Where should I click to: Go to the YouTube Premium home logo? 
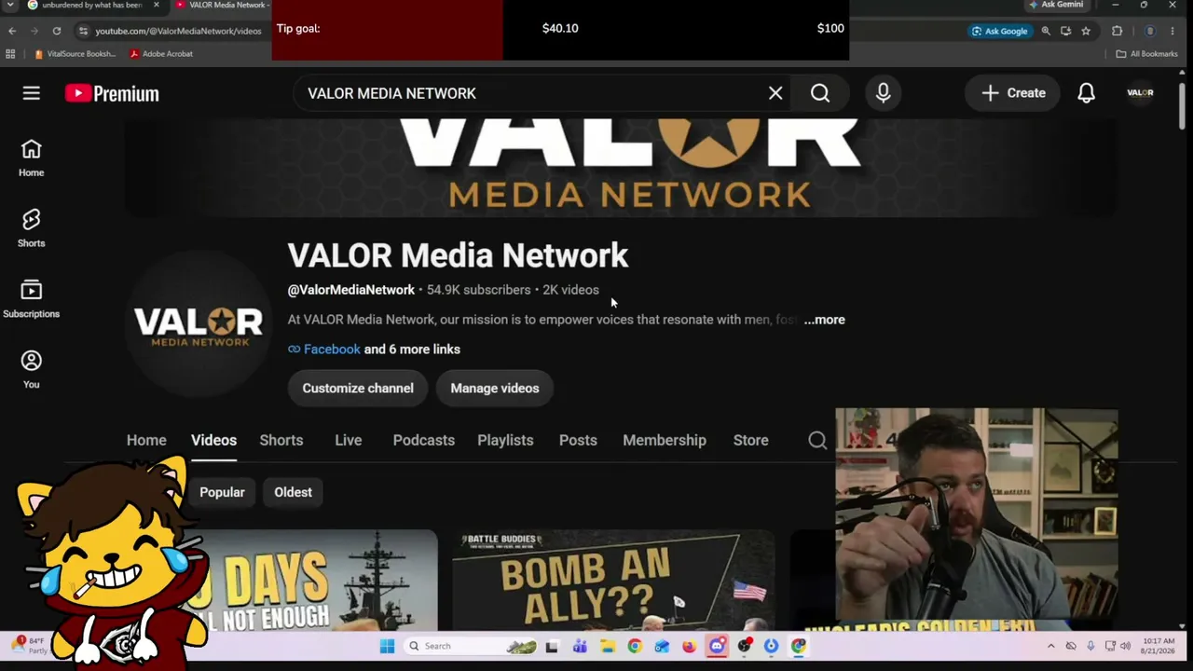[x=112, y=93]
